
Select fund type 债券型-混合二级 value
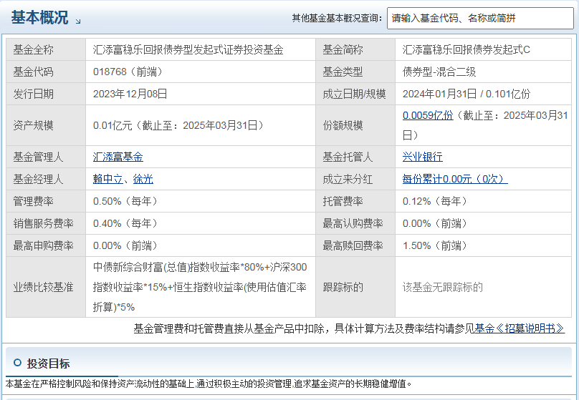pos(439,72)
